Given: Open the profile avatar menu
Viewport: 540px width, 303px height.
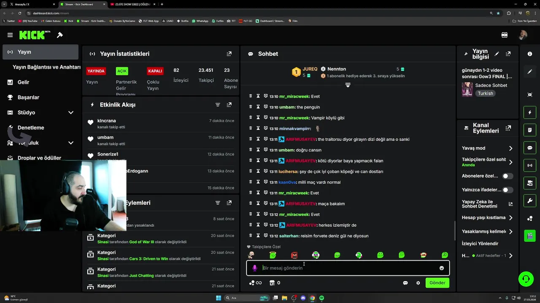Looking at the screenshot, I should click(523, 35).
